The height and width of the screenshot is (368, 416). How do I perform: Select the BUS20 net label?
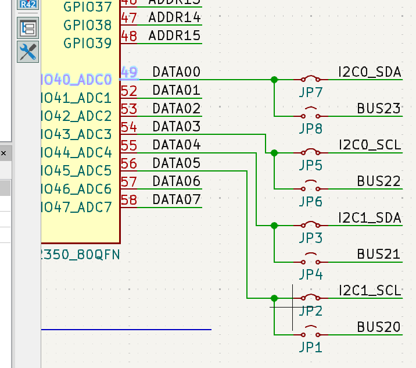379,327
